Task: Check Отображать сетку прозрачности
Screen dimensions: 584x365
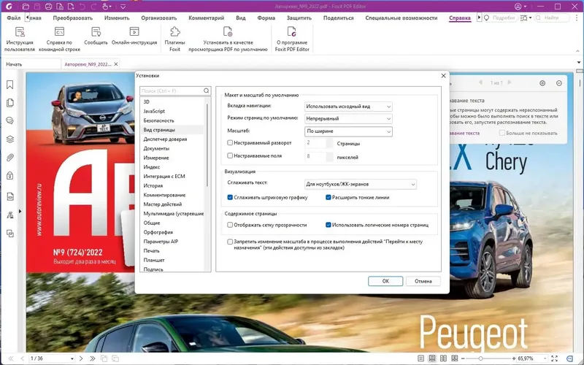Action: pyautogui.click(x=230, y=225)
